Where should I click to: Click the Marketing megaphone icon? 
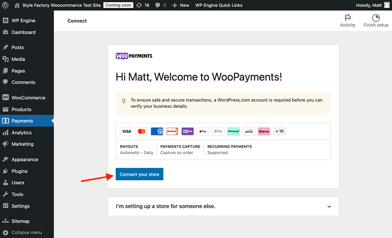tap(6, 144)
